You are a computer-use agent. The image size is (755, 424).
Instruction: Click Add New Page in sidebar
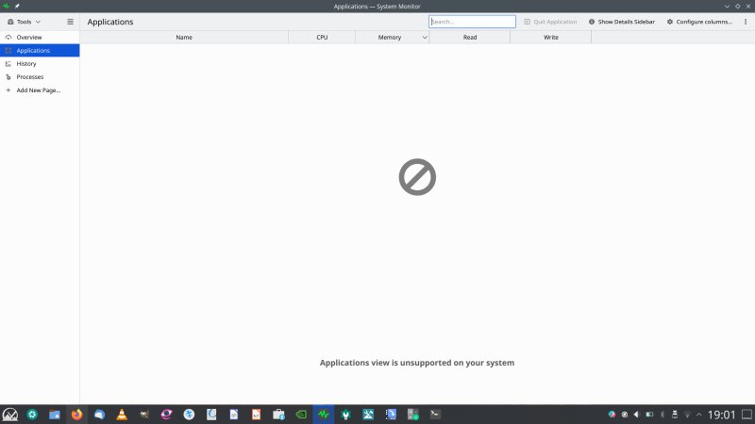coord(38,90)
